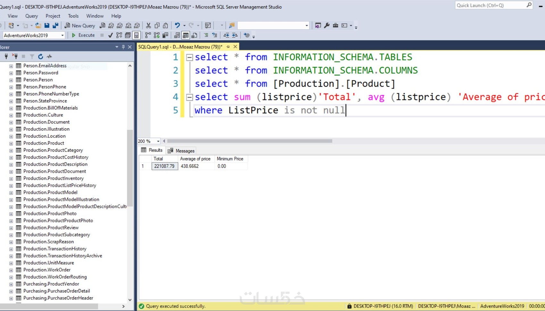Click the Database Engine Query icon

[102, 25]
